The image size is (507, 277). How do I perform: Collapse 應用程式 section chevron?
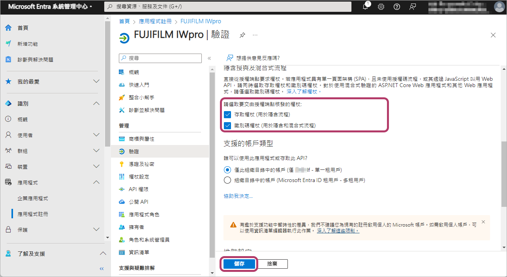(x=96, y=182)
